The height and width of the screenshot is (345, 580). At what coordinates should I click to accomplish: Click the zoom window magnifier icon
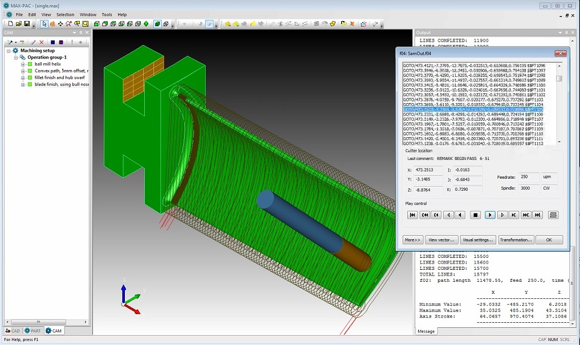click(77, 24)
